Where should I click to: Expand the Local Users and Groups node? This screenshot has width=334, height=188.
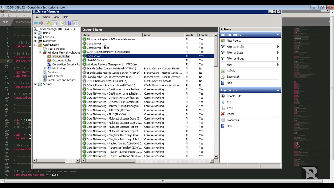coord(40,80)
